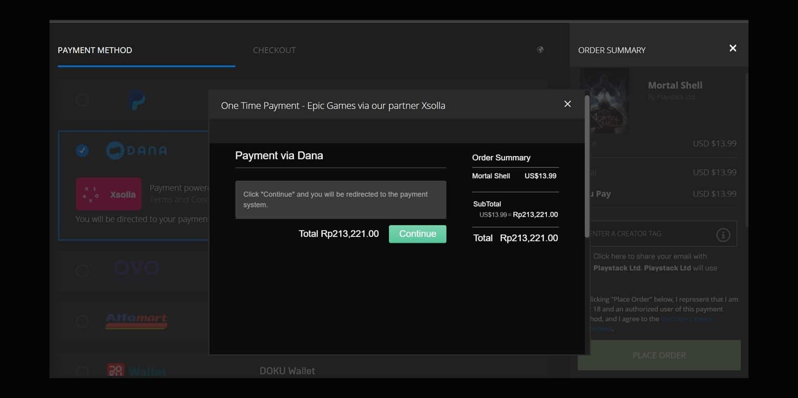Viewport: 798px width, 398px height.
Task: Select the DOKU Wallet radio button
Action: pyautogui.click(x=82, y=372)
